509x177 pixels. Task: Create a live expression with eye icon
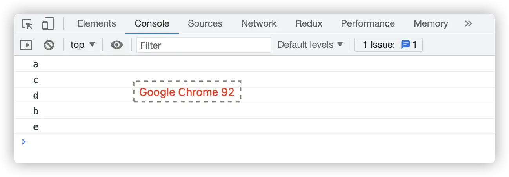[x=116, y=45]
